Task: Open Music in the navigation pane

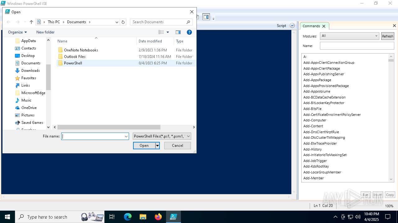Action: pyautogui.click(x=26, y=100)
